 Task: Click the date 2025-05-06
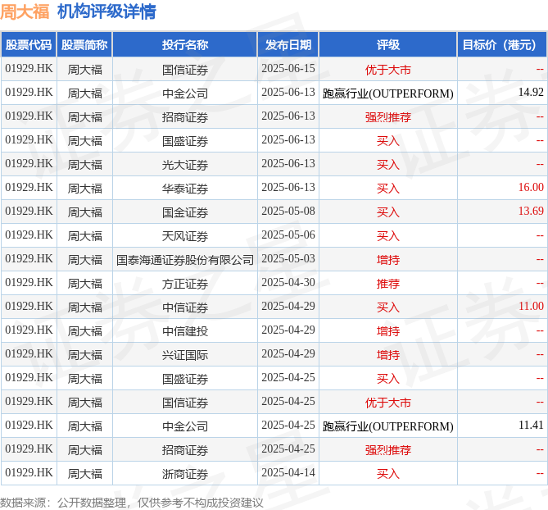(288, 235)
